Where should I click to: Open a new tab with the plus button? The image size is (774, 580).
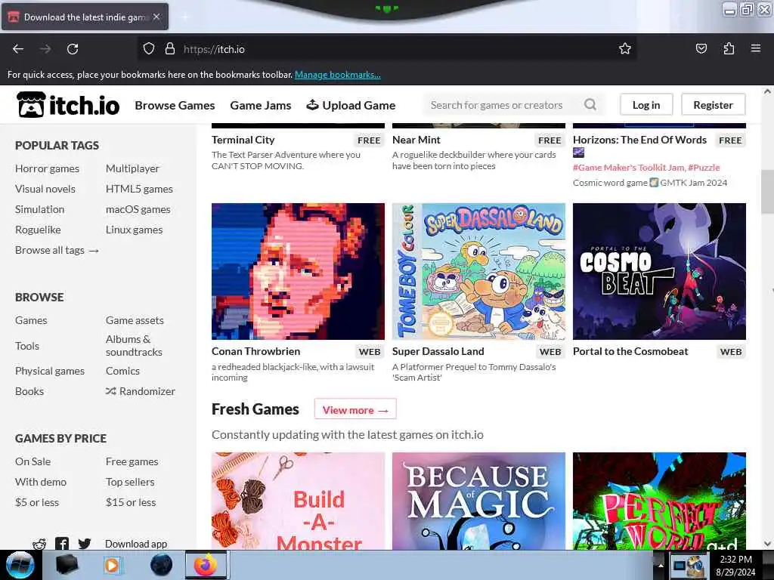185,17
